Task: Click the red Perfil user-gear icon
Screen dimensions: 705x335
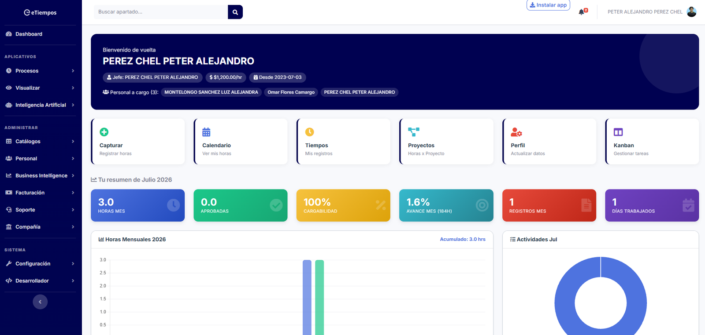Action: pyautogui.click(x=516, y=132)
